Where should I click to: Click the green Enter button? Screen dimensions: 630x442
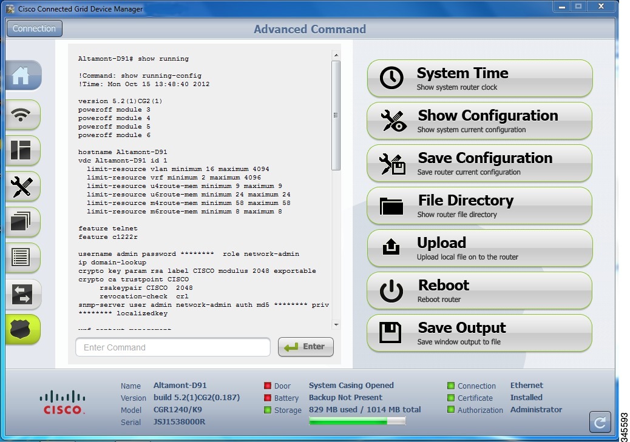[x=306, y=347]
